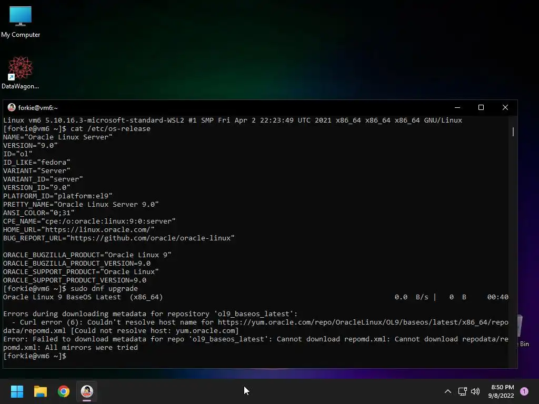Click the ID_LIKE="fedora" line
Screen dimensions: 539x404
37,163
